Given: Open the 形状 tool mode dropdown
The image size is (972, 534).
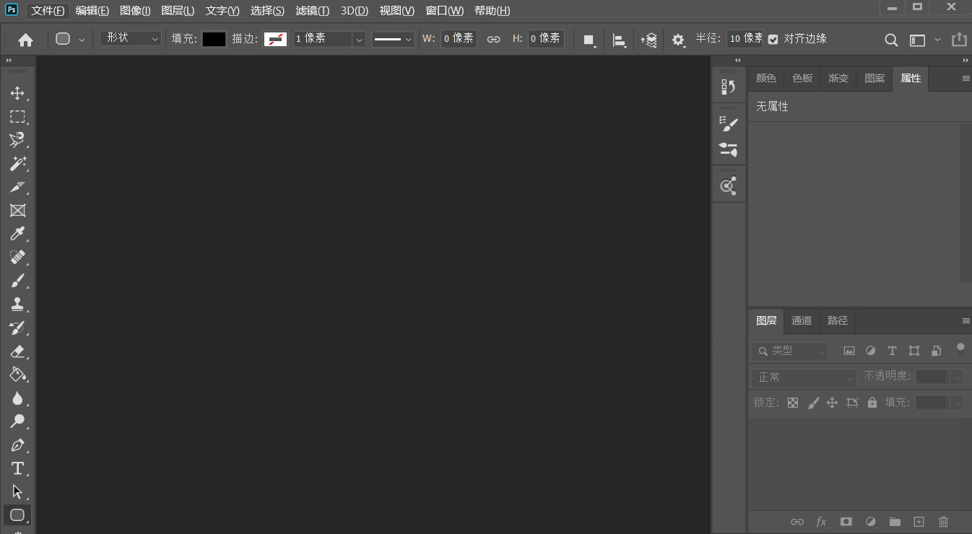Looking at the screenshot, I should (131, 38).
